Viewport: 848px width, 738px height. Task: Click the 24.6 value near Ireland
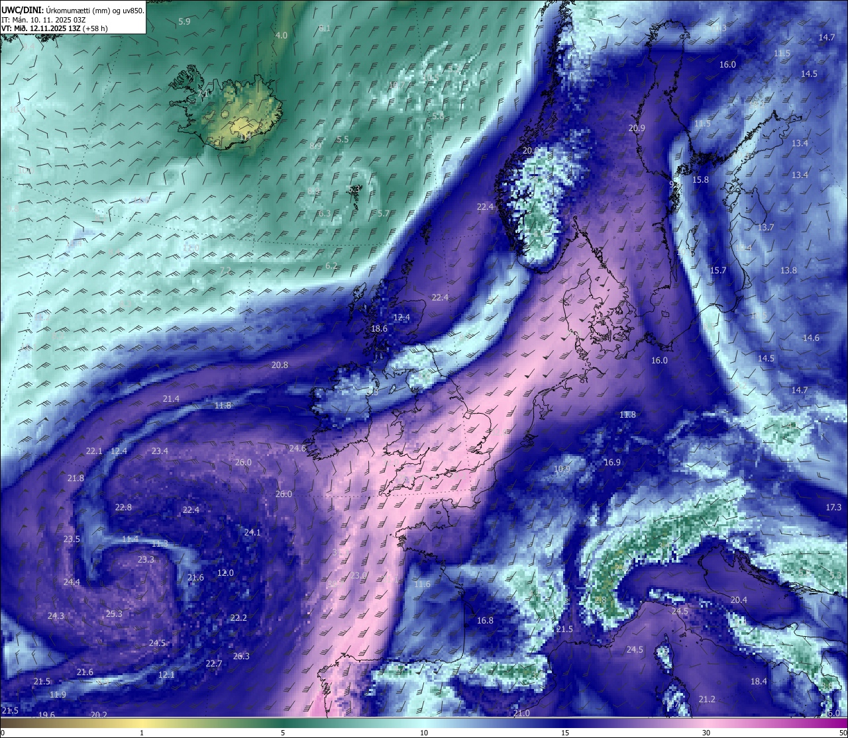297,449
